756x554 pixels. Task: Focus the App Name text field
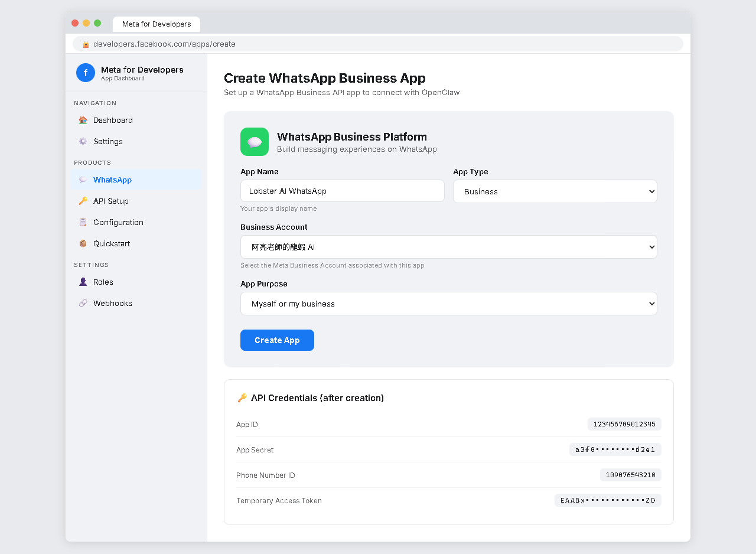342,191
